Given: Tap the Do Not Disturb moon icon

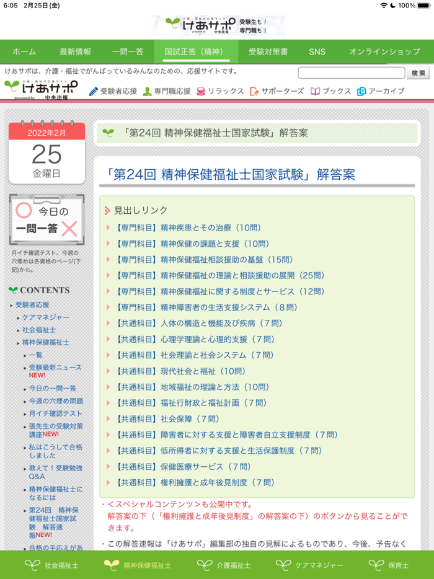Looking at the screenshot, I should click(x=393, y=6).
